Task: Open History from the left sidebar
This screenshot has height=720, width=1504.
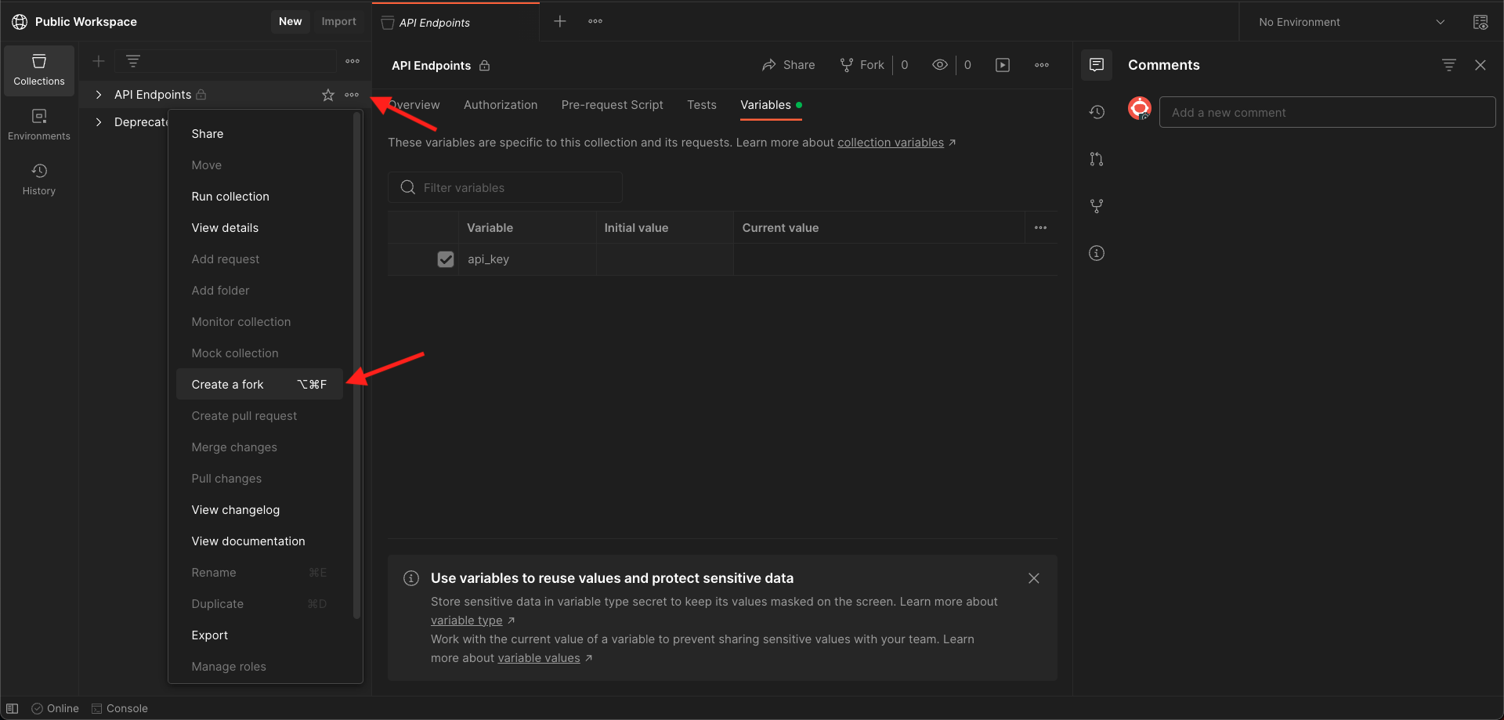Action: coord(38,177)
